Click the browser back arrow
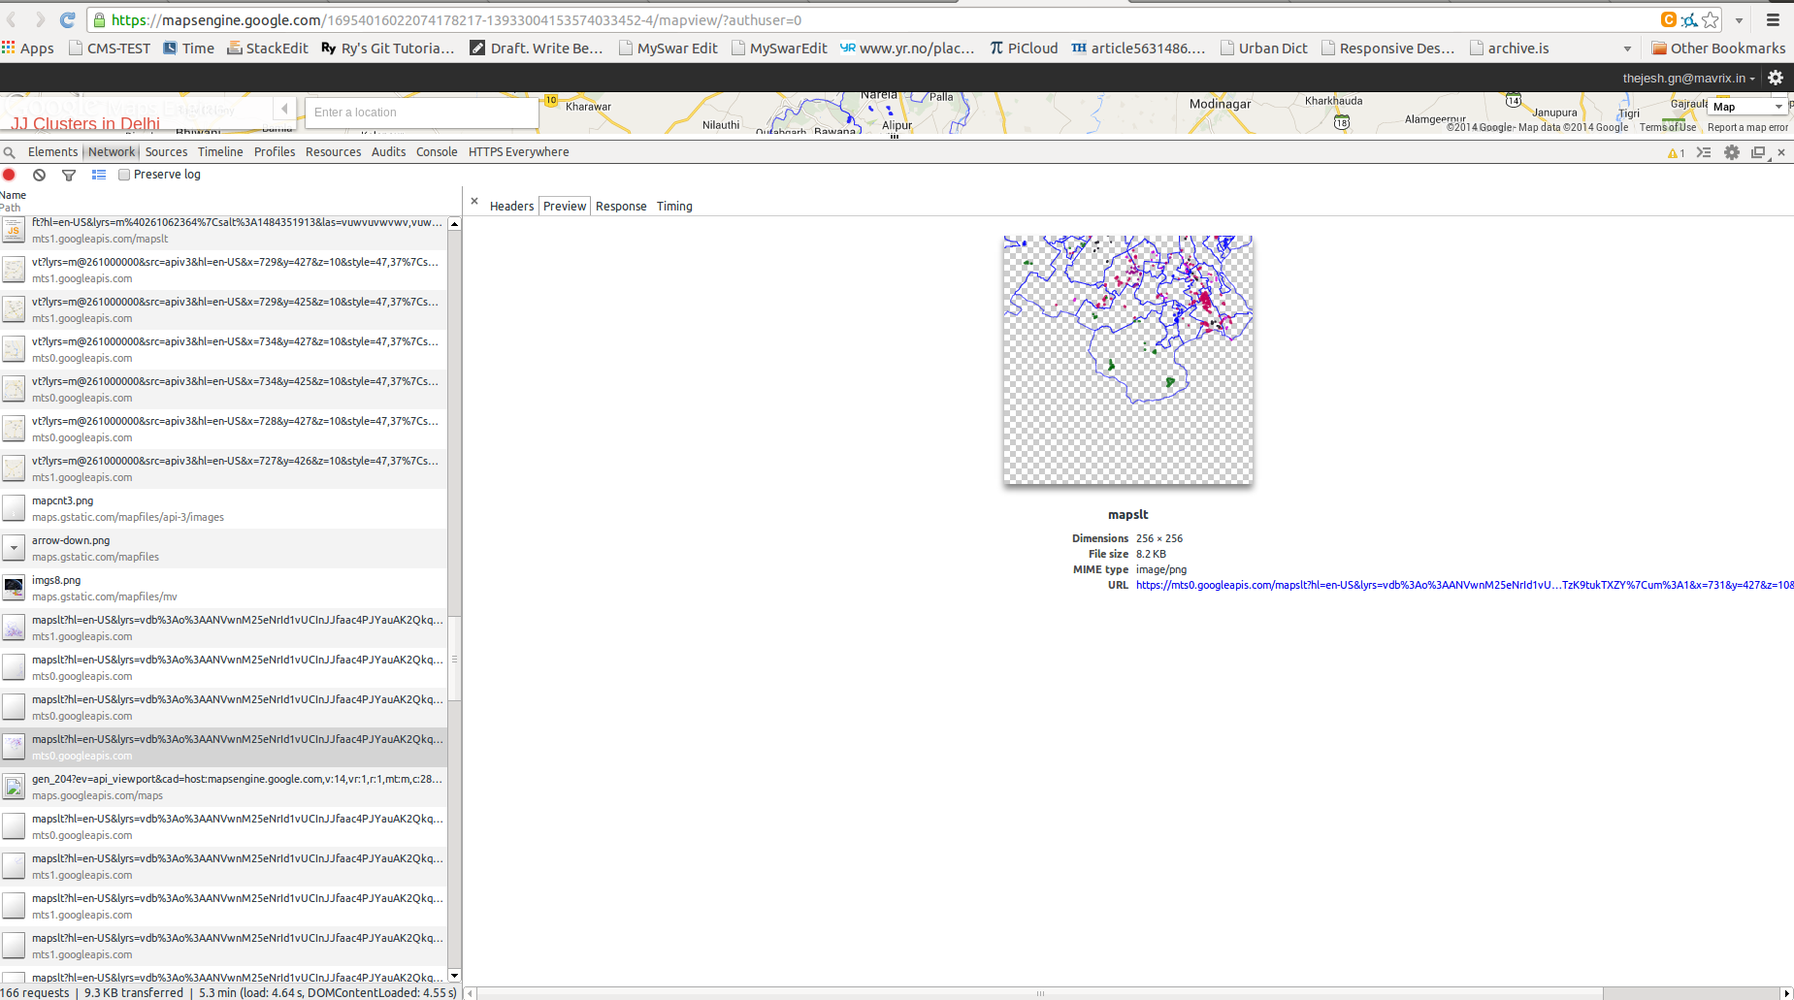The image size is (1794, 1000). tap(12, 19)
